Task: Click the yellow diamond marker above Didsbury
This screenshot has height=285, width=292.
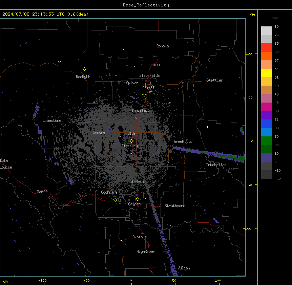Action: 132,141
